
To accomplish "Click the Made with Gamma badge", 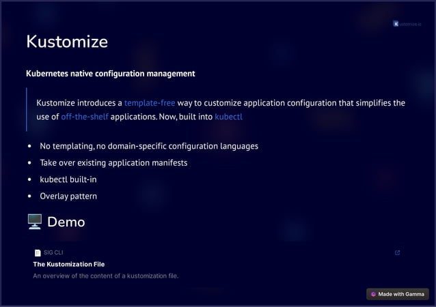I will [398, 294].
